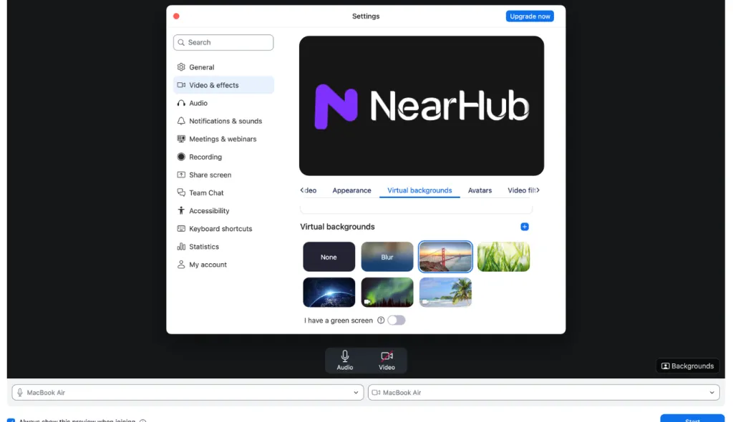Start camera with Video button

[x=387, y=360]
